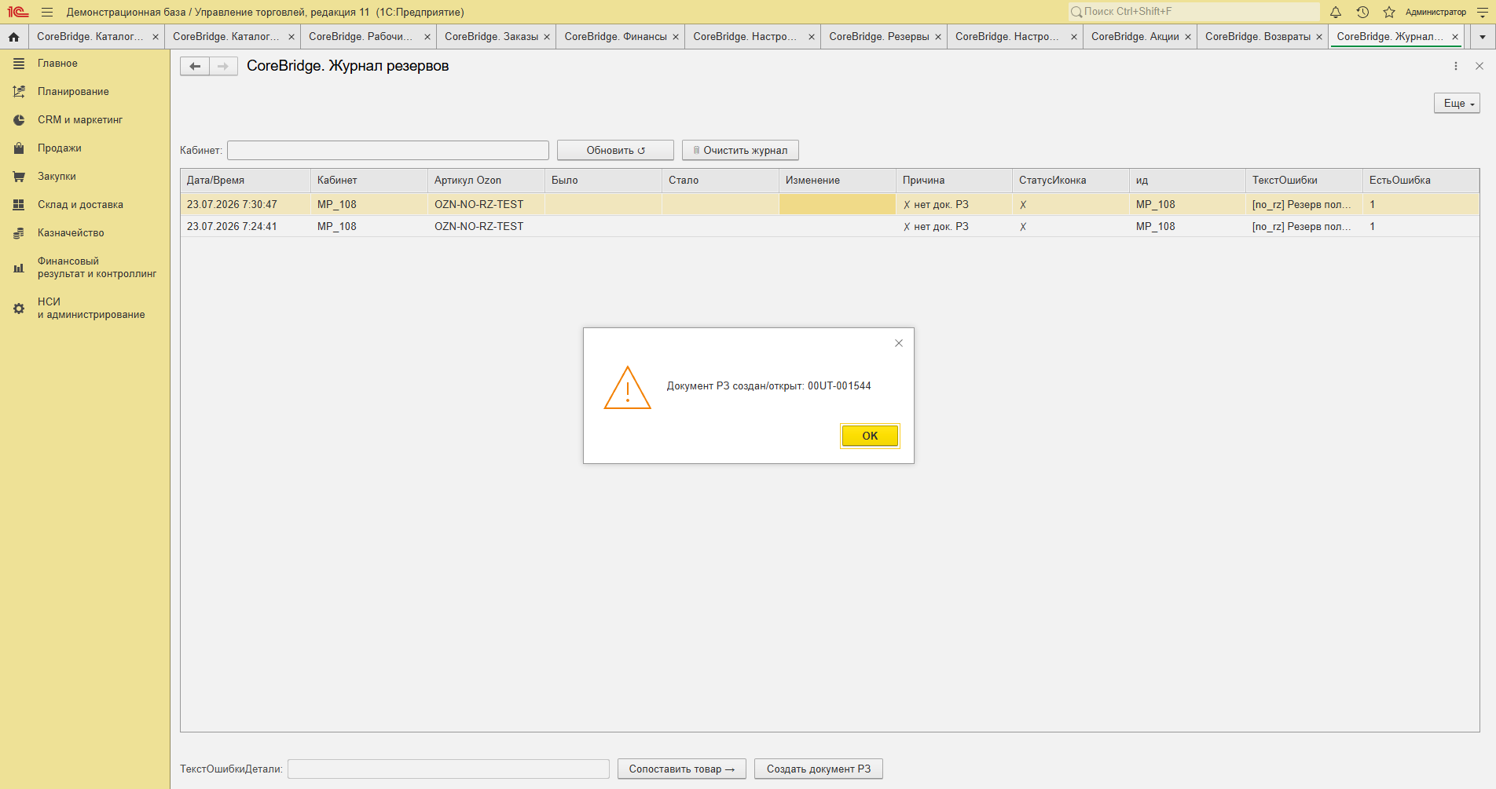1496x789 pixels.
Task: Click the Создать документ РЗ button
Action: (819, 769)
